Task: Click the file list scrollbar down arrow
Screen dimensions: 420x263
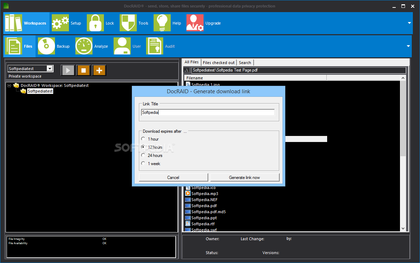Action: [x=403, y=228]
